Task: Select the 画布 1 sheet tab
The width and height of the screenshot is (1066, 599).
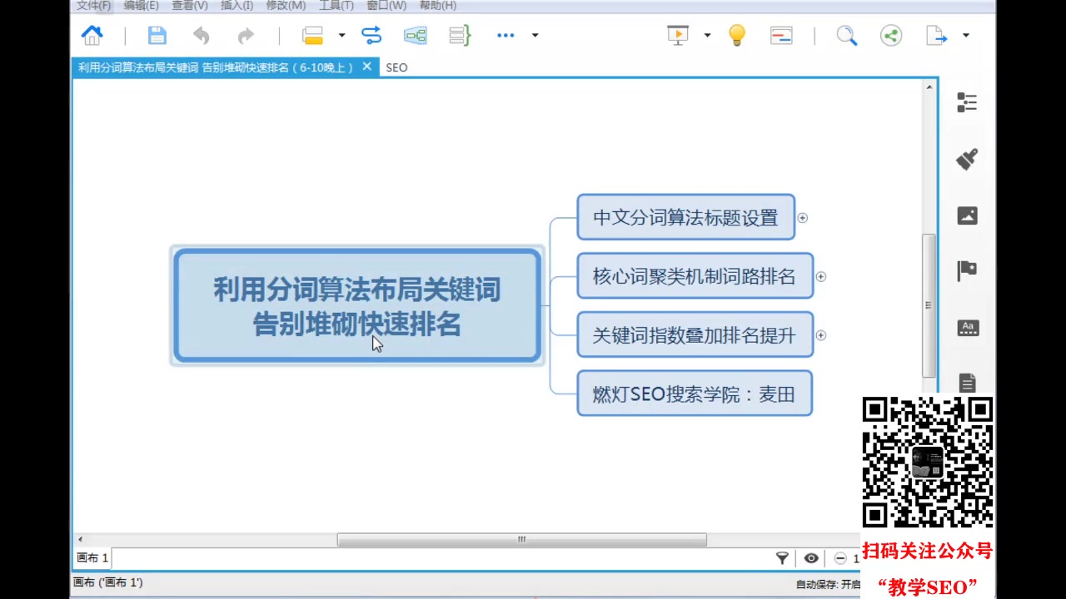Action: pos(92,558)
